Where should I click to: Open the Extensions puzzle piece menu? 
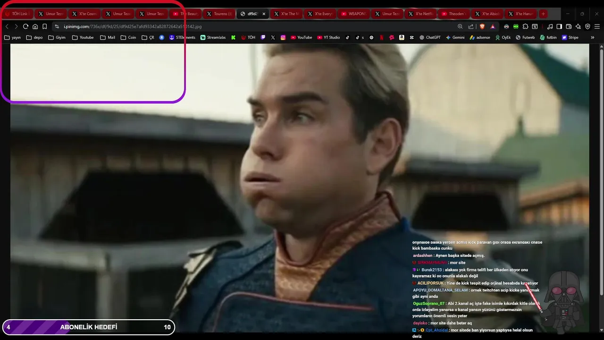pyautogui.click(x=525, y=26)
